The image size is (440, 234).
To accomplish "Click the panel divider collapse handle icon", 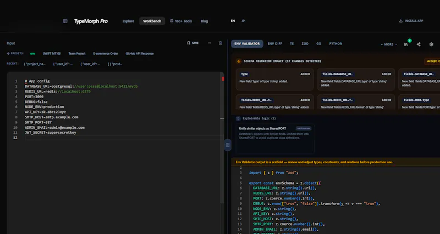I will coord(228,145).
